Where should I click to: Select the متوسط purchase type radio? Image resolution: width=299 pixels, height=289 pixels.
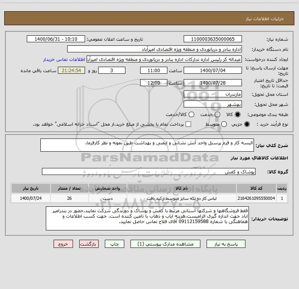click(x=224, y=124)
